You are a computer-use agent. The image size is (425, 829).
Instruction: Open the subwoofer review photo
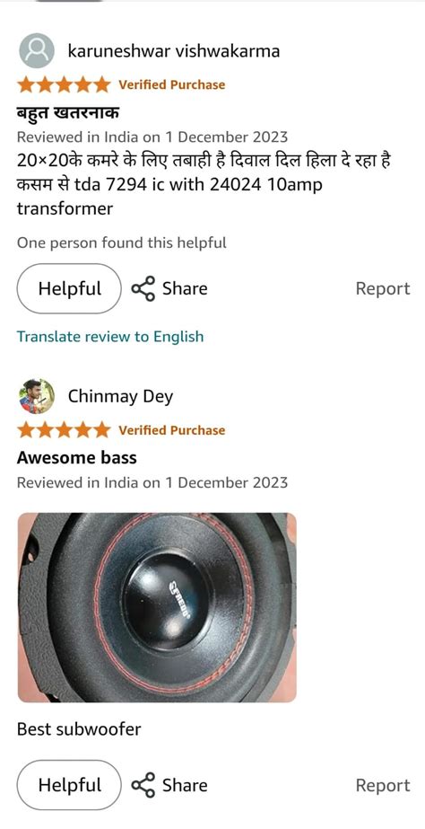click(x=157, y=607)
